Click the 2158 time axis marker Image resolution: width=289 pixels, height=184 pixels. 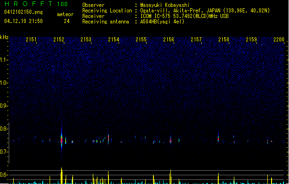pyautogui.click(x=224, y=40)
